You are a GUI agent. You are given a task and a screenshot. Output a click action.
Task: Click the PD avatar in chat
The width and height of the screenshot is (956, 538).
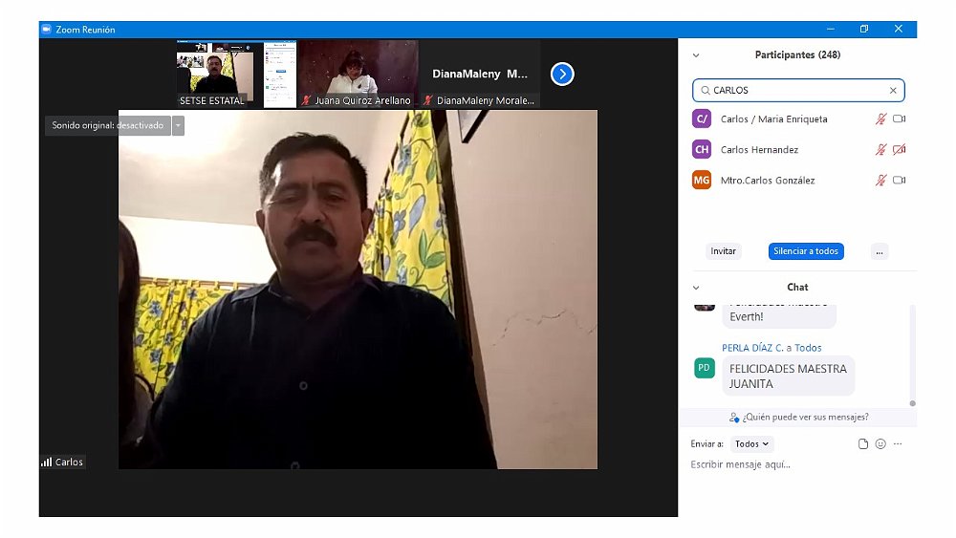click(x=704, y=368)
